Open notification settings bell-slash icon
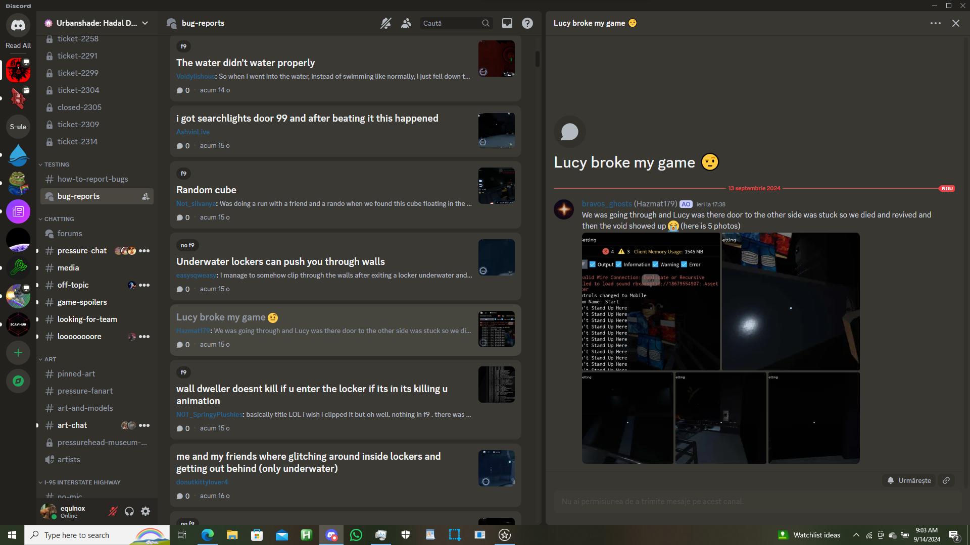This screenshot has width=970, height=545. (385, 23)
